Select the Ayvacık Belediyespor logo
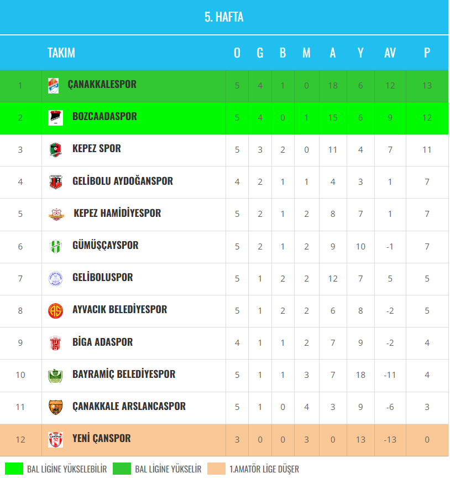Image resolution: width=450 pixels, height=478 pixels. point(55,310)
